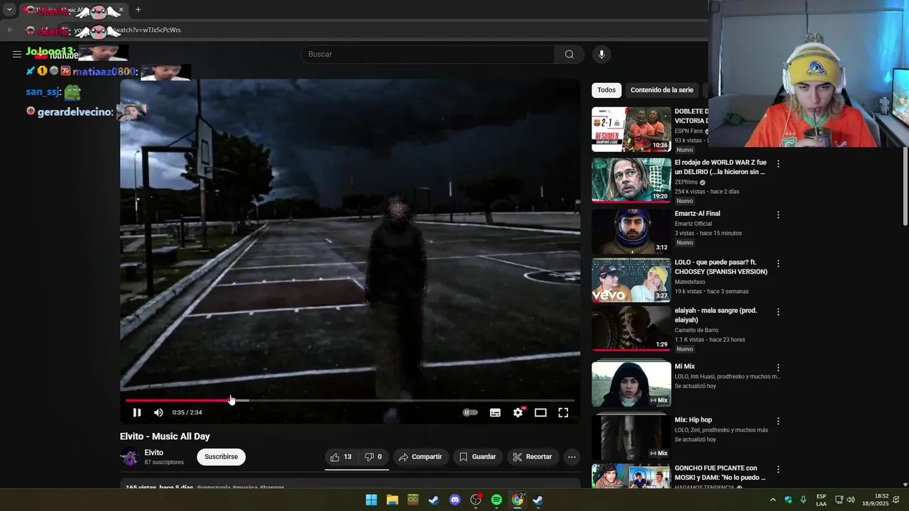
Task: Open Spotify from the taskbar
Action: point(496,500)
